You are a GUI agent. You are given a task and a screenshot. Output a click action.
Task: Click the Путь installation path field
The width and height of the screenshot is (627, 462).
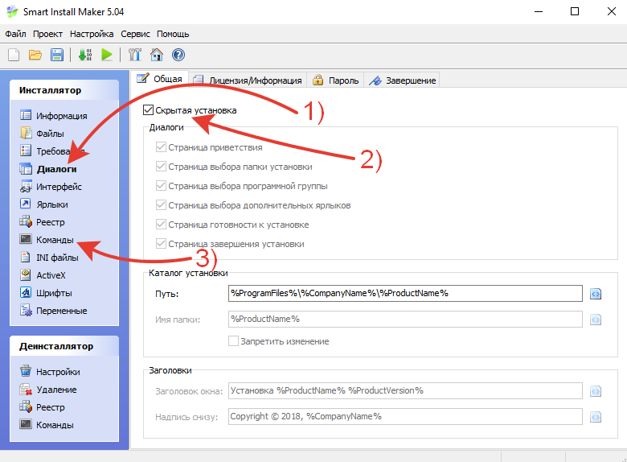(405, 294)
